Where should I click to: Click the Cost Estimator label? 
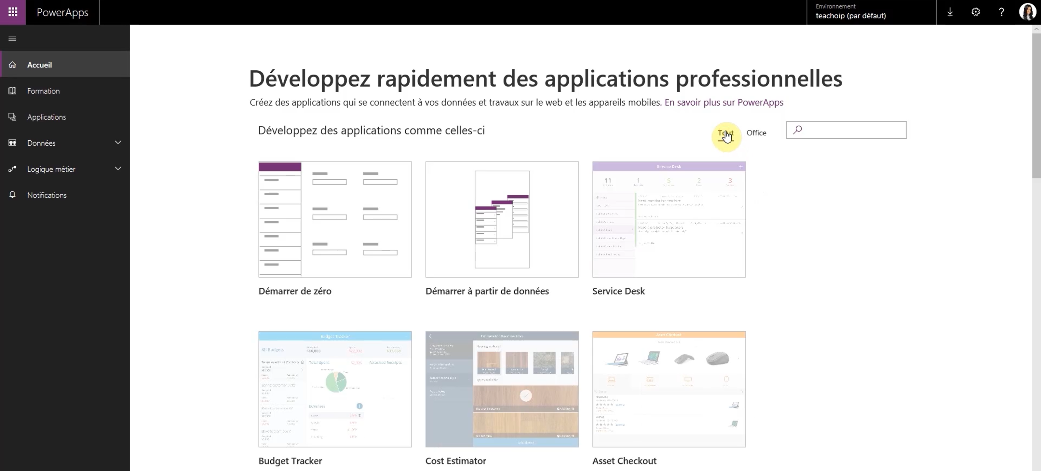click(455, 461)
